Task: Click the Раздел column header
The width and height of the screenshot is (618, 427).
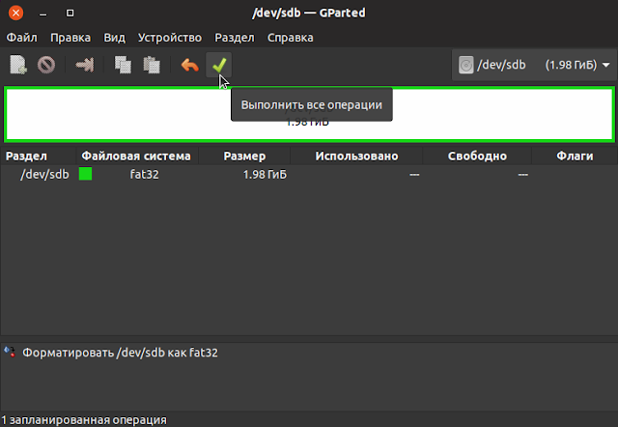Action: click(x=39, y=157)
